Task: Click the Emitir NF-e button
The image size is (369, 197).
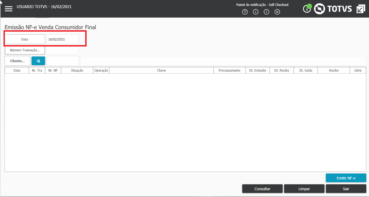Action: (x=346, y=178)
